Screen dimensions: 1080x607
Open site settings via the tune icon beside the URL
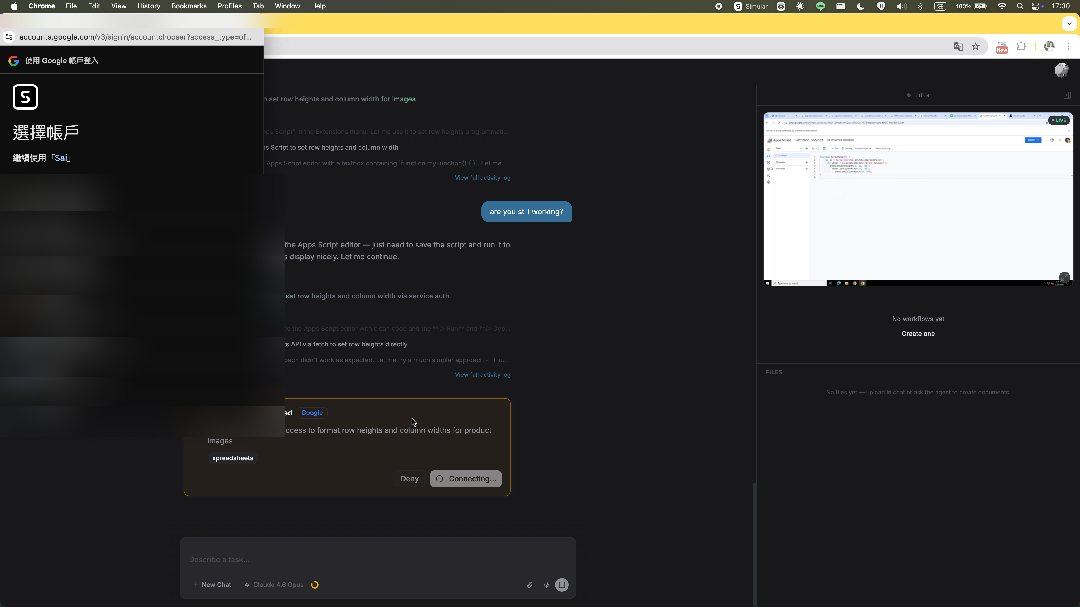[x=9, y=37]
